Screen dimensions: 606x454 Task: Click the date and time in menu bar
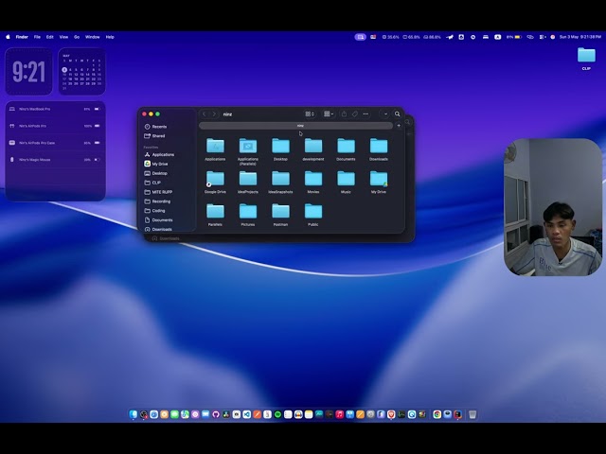tap(580, 37)
